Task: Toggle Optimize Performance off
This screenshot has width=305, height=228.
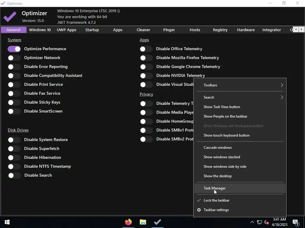Action: tap(14, 49)
